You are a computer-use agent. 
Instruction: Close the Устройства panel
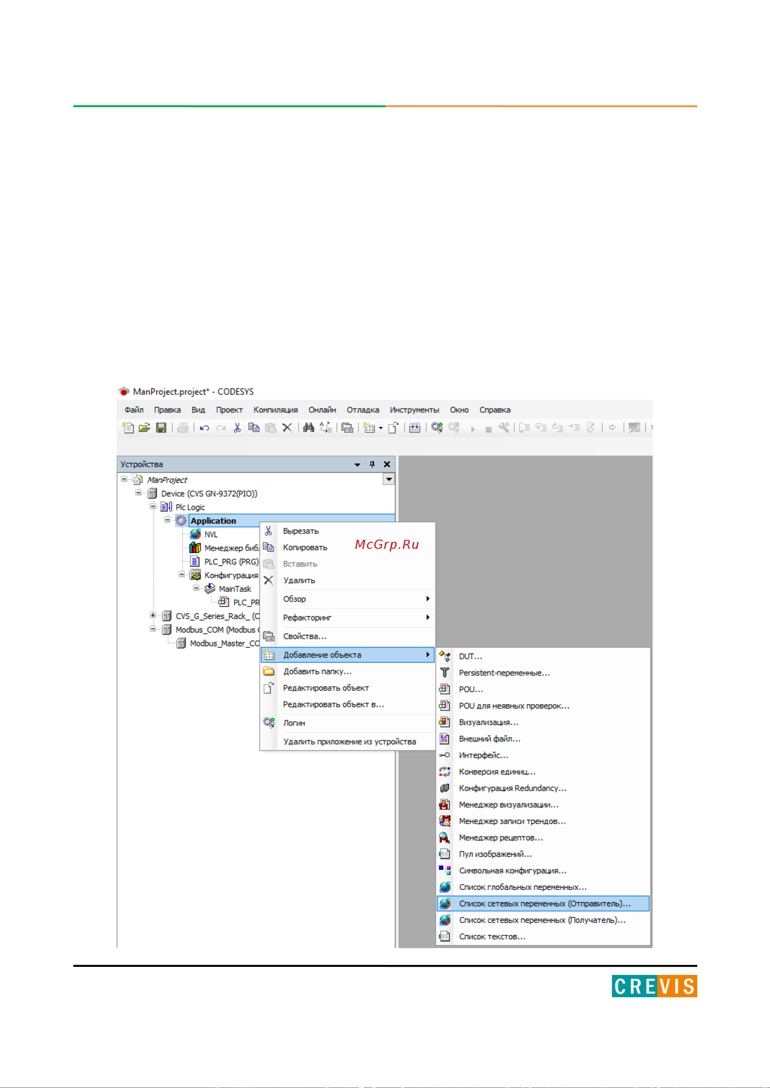click(387, 465)
